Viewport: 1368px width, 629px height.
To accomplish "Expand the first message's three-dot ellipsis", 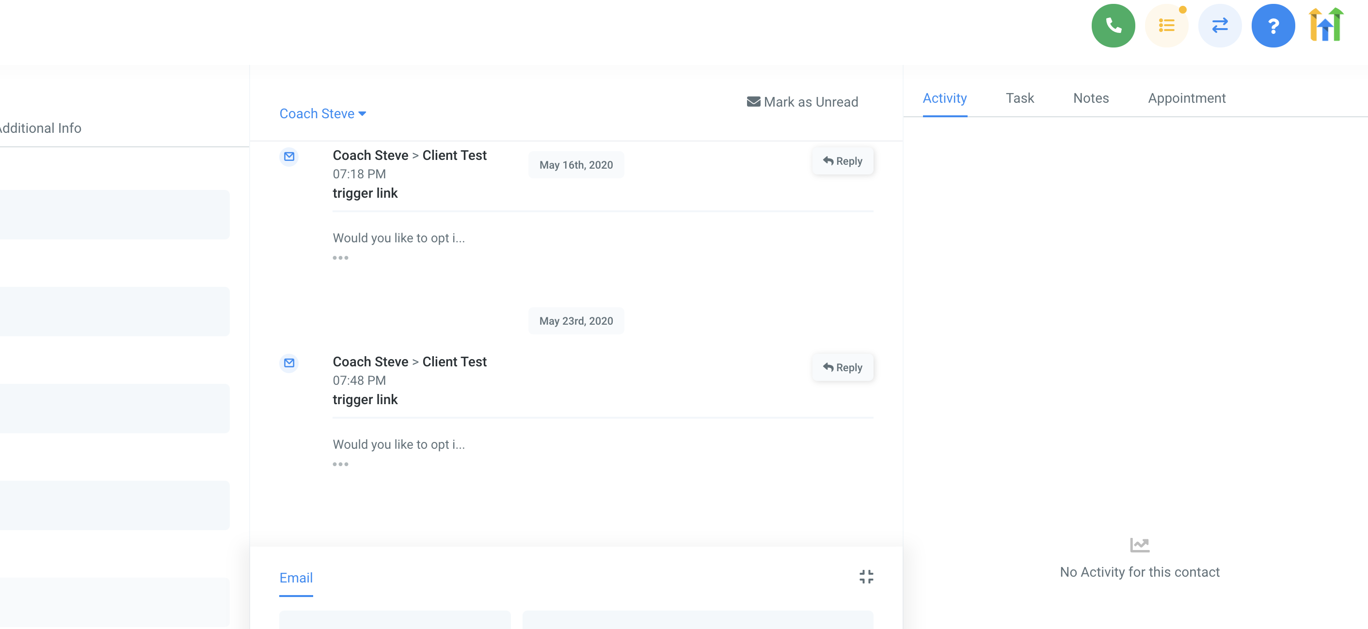I will (x=340, y=258).
